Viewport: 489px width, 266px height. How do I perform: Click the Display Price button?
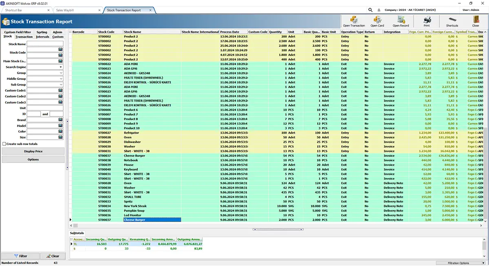[33, 151]
